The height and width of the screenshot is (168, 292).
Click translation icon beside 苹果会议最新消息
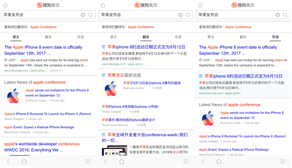[104, 75]
